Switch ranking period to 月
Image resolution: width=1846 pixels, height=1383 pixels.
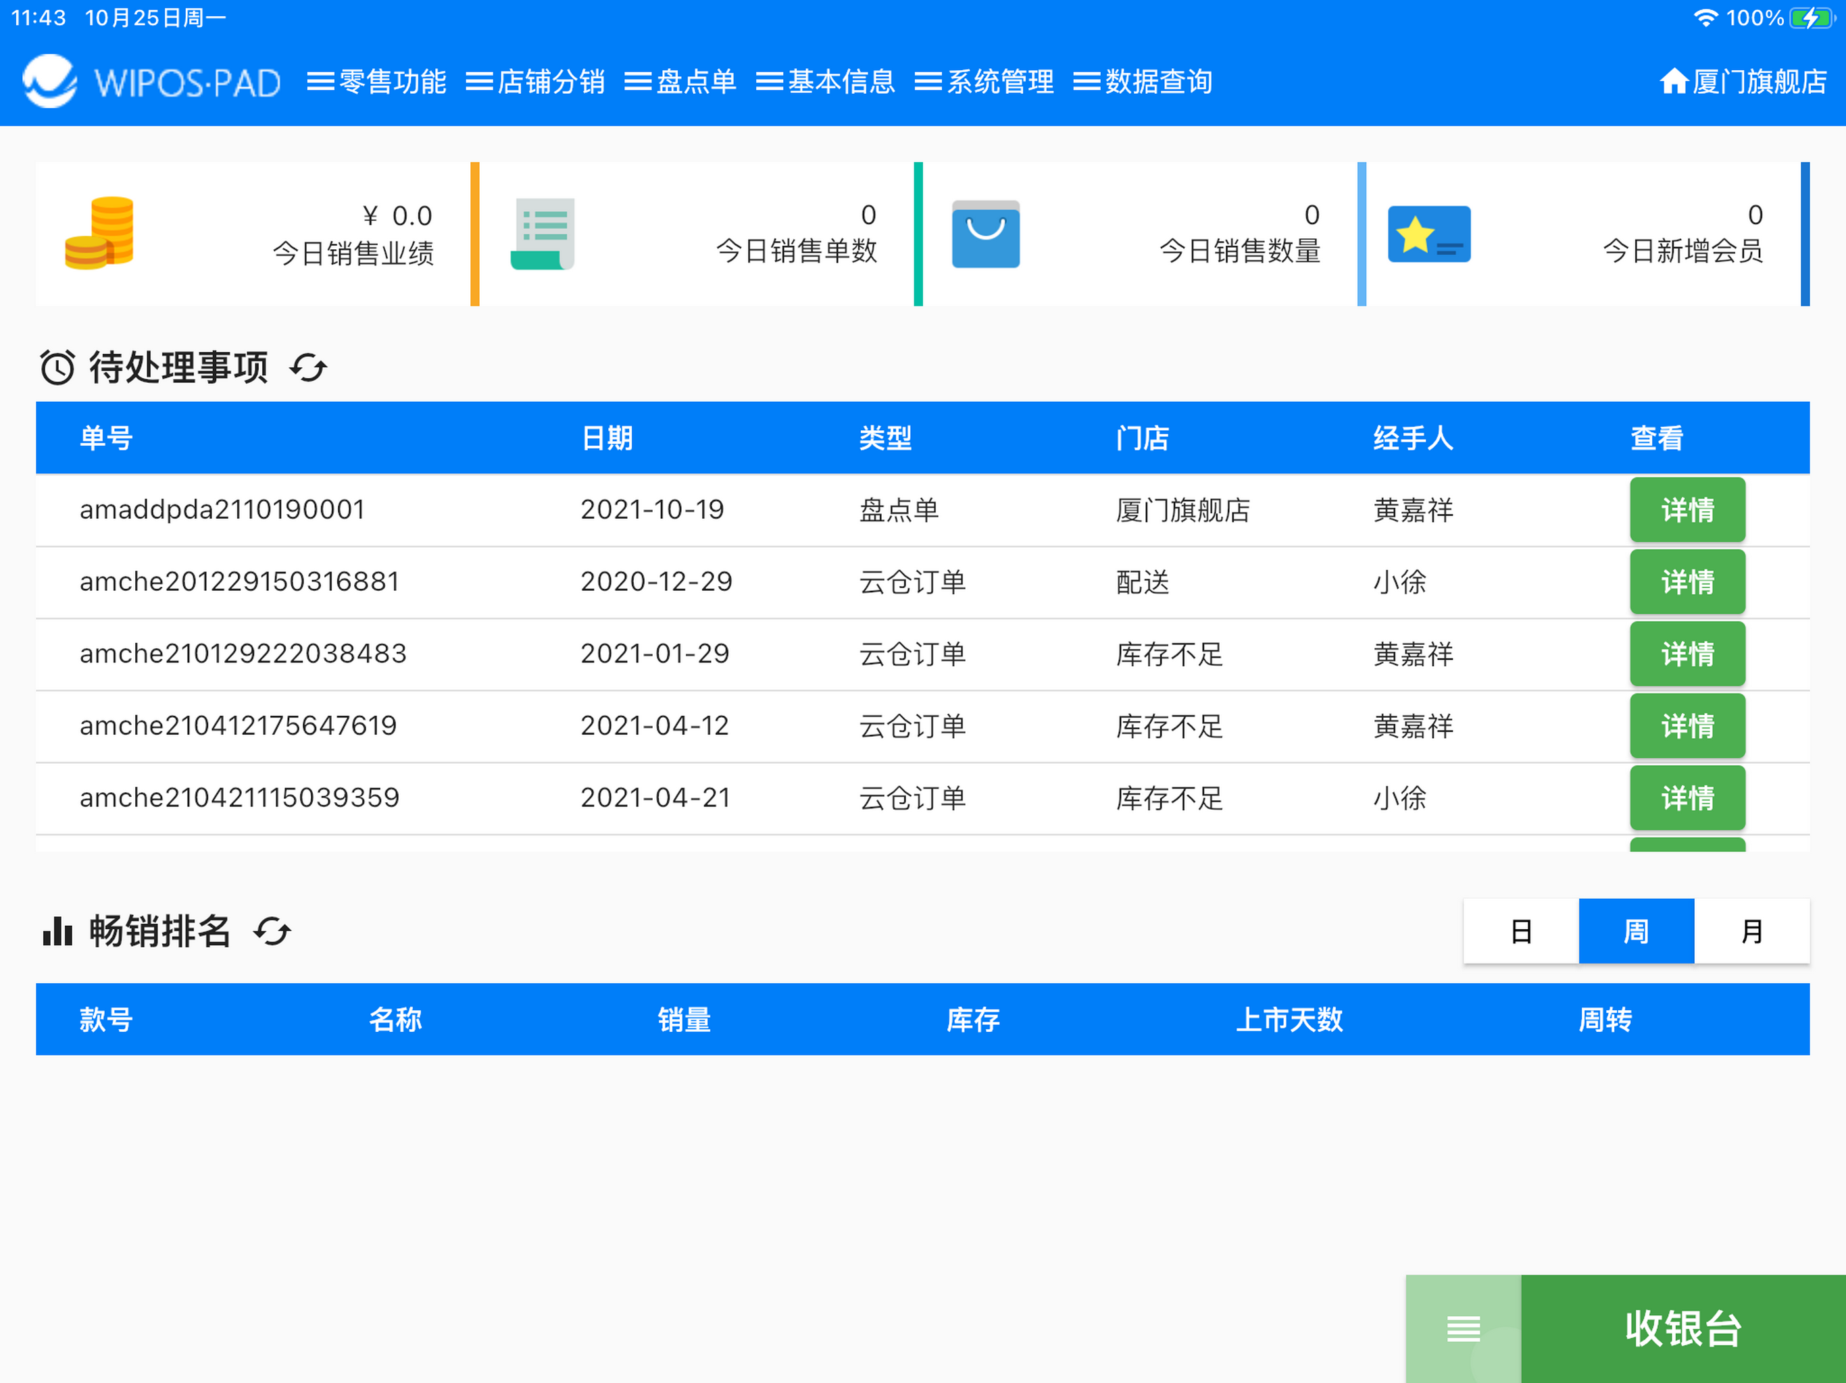[x=1751, y=931]
